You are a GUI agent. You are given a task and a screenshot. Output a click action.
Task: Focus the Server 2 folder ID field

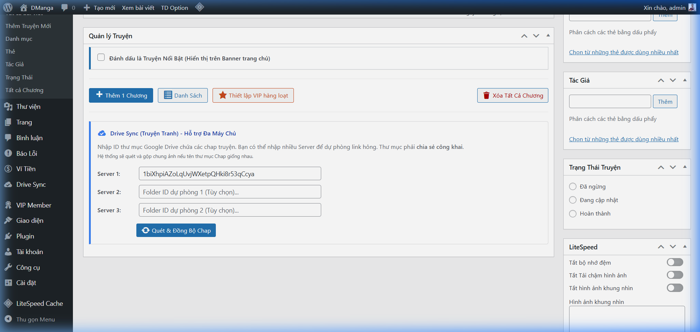click(x=230, y=192)
